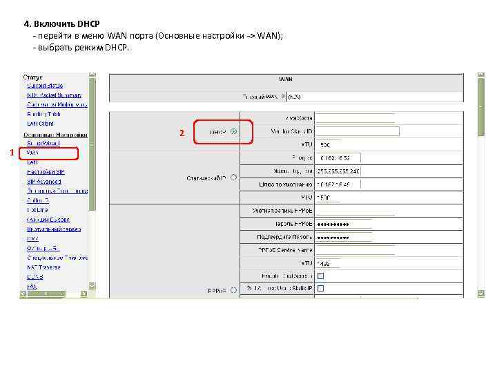Click the sidebar horizontal scroll right arrow

pos(84,294)
